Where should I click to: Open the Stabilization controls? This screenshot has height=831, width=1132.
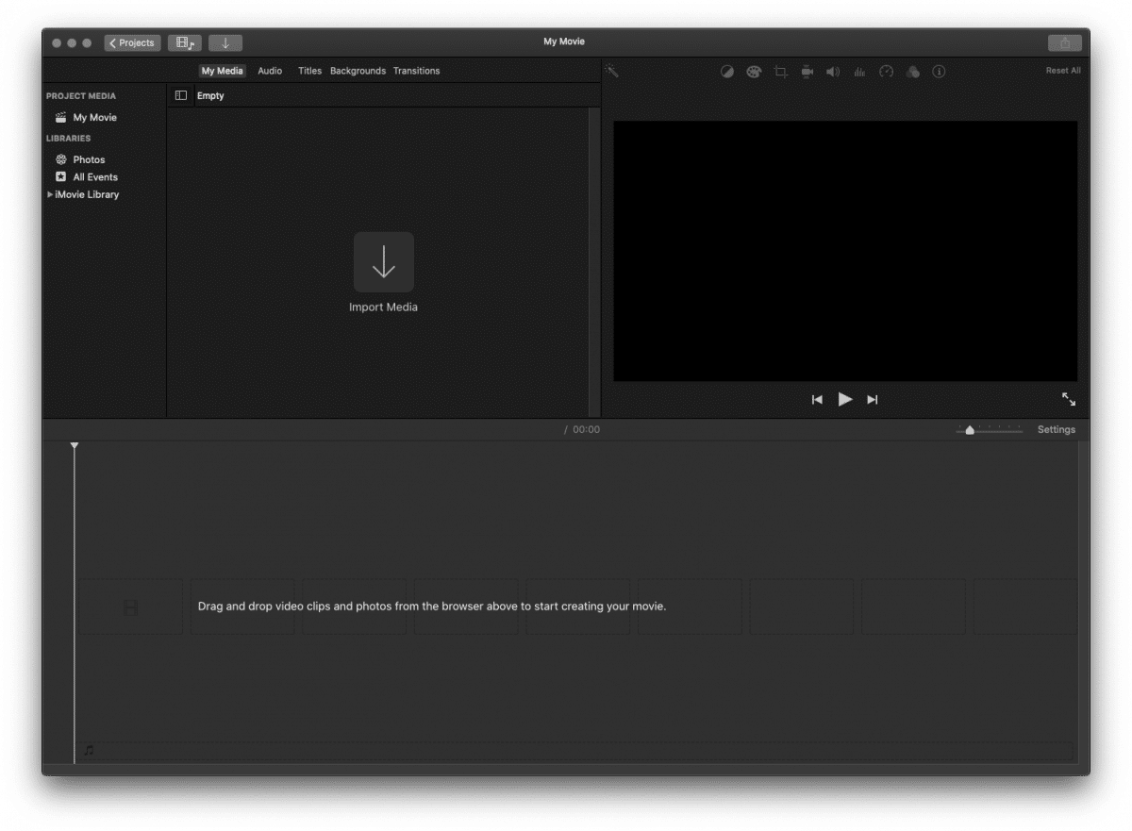pos(807,71)
